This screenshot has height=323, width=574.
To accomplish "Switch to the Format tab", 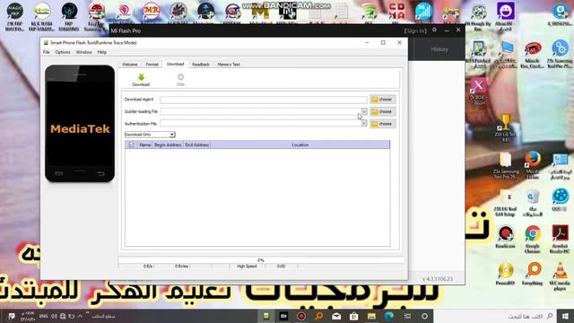I will 152,65.
